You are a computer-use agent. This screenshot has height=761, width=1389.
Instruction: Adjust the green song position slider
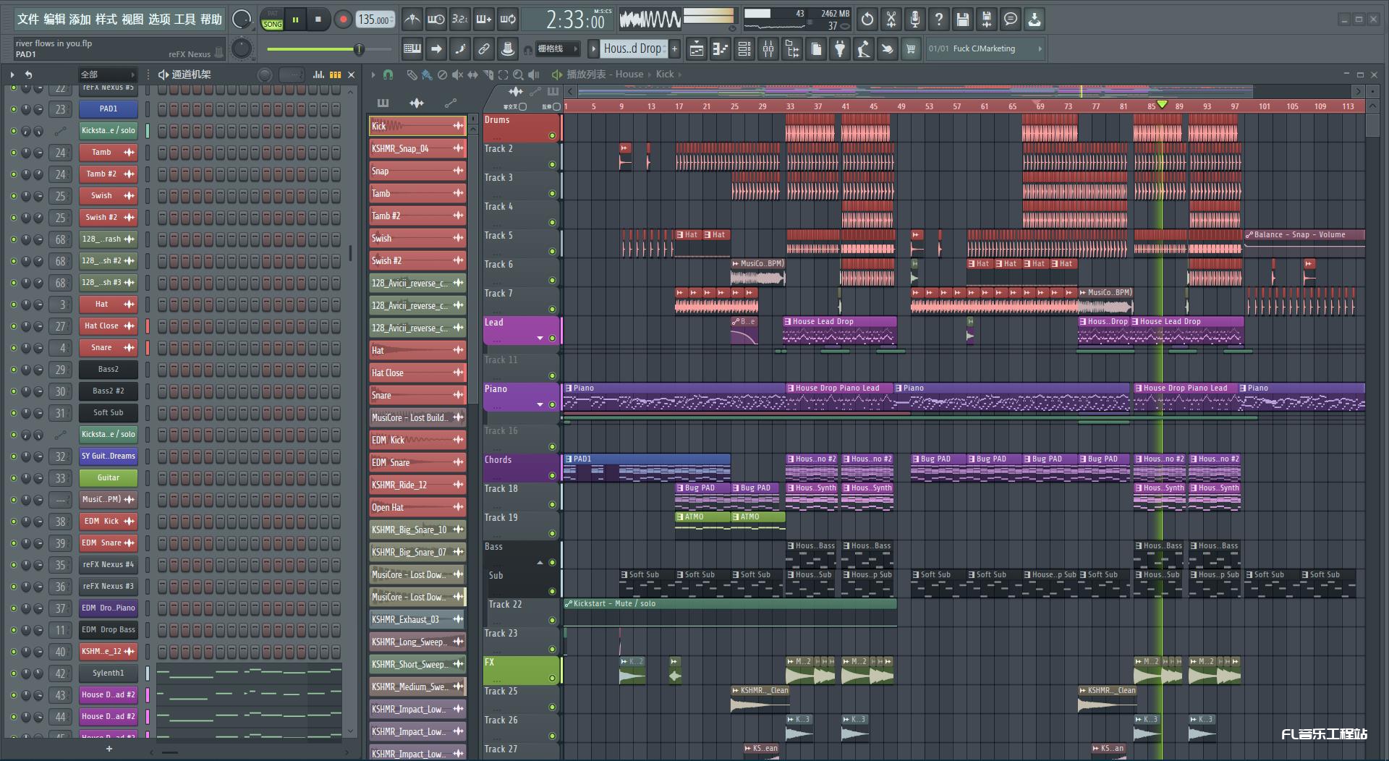point(358,49)
